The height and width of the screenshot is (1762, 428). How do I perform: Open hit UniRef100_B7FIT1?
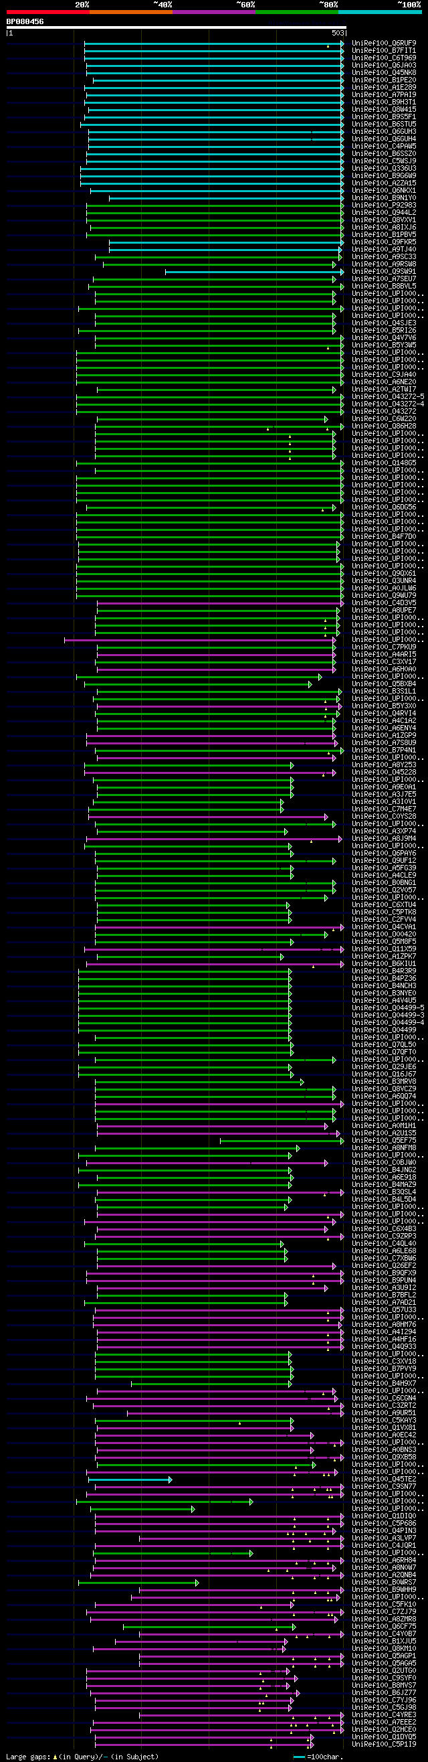[385, 51]
